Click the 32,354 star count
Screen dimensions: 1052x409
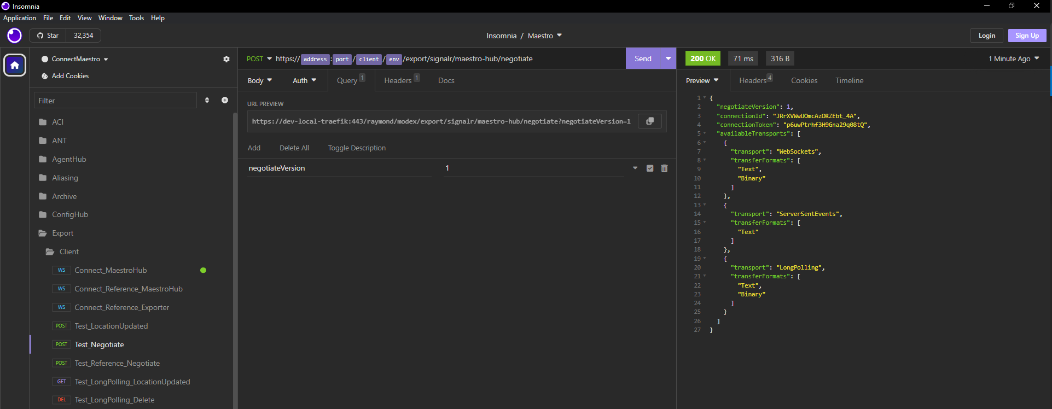pyautogui.click(x=84, y=36)
